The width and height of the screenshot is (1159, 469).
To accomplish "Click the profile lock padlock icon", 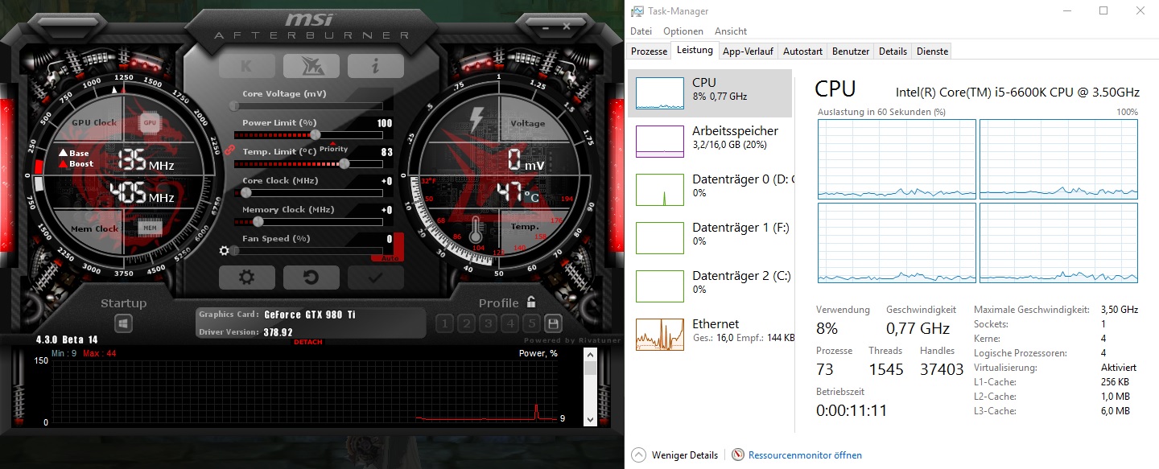I will pos(531,302).
